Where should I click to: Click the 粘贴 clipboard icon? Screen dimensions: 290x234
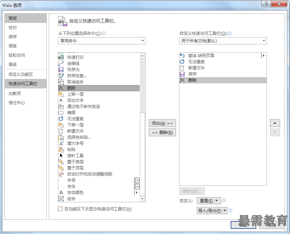click(61, 149)
